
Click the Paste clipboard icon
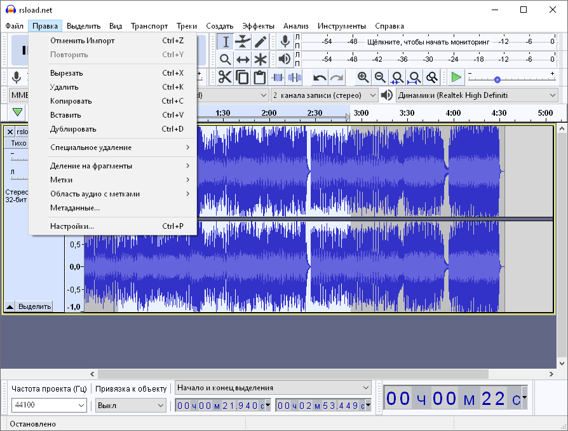(260, 77)
